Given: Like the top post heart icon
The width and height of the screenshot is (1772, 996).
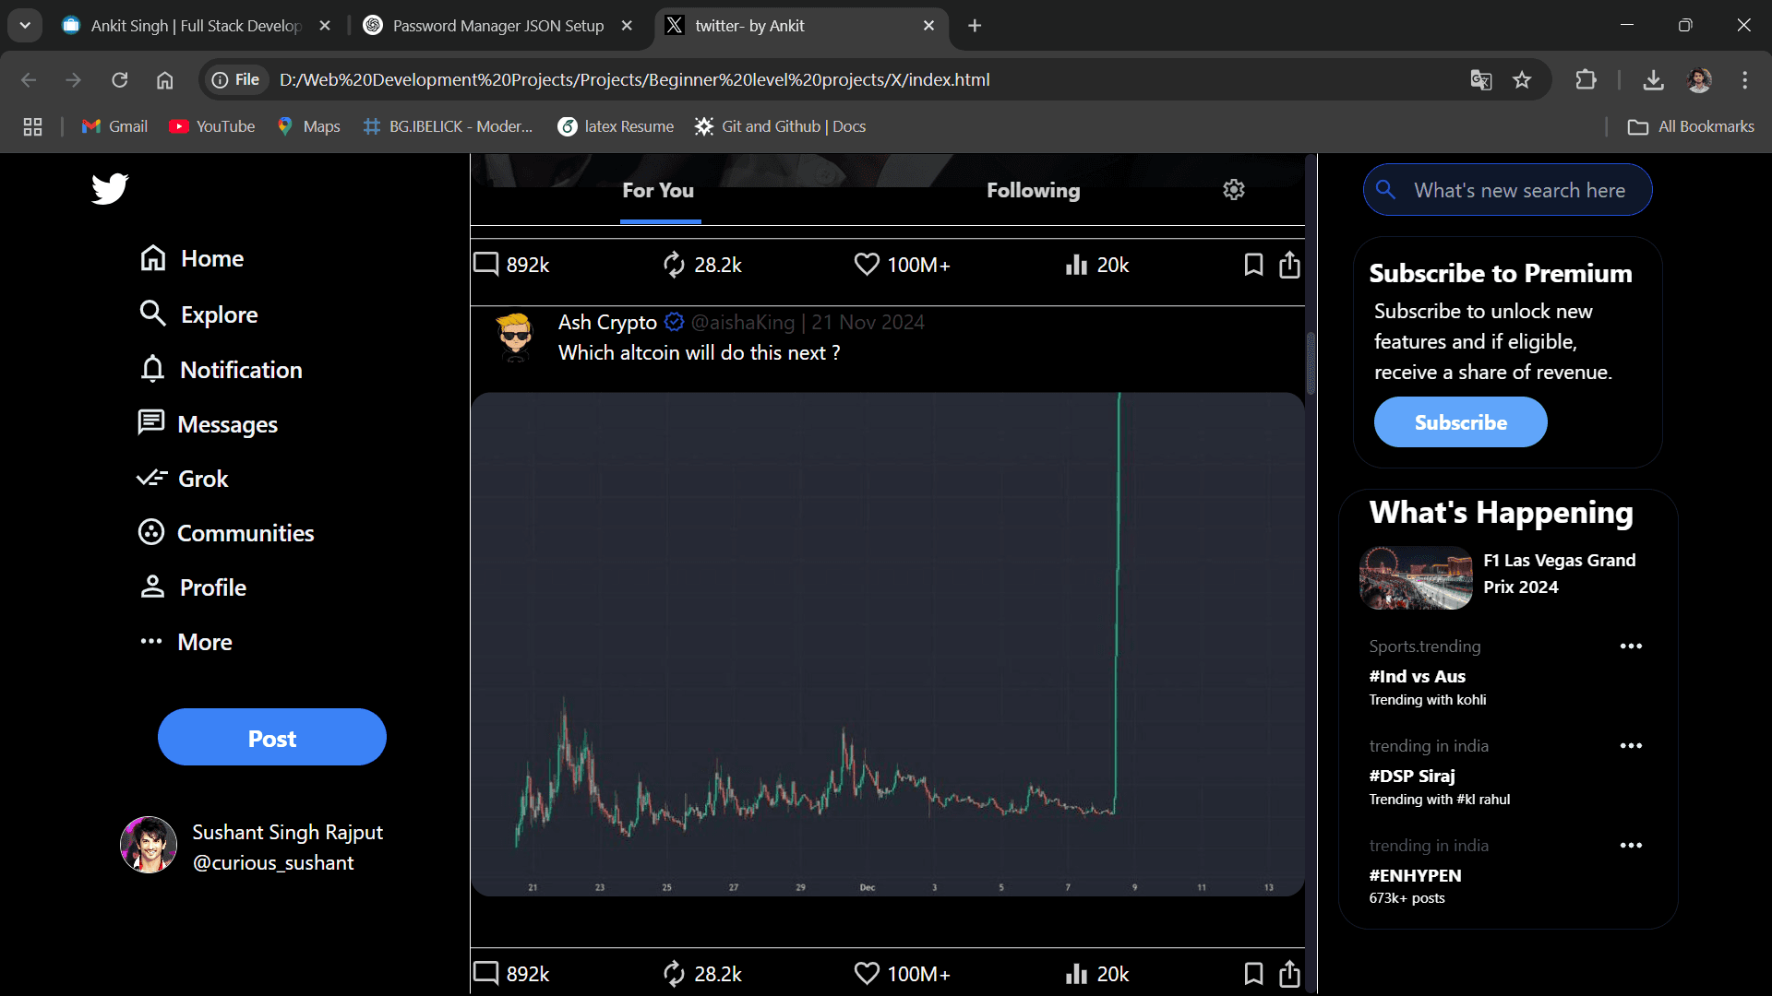Looking at the screenshot, I should click(867, 265).
